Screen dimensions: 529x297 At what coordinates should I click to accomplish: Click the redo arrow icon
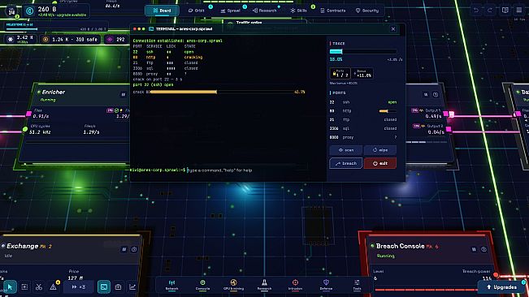[x=490, y=10]
